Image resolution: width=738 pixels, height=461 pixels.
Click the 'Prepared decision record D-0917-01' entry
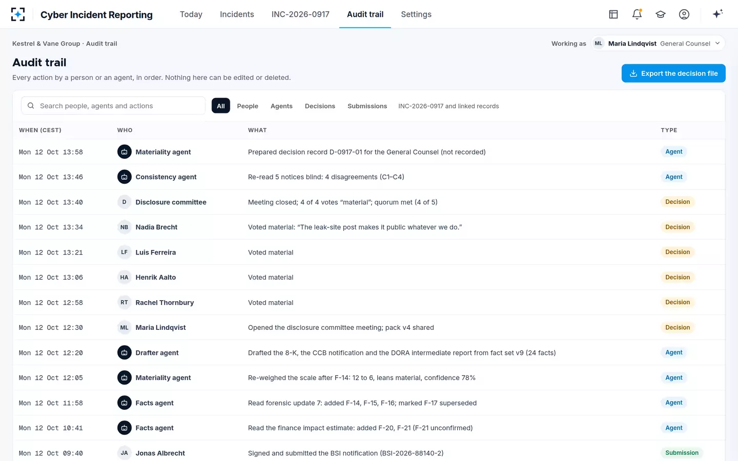click(x=367, y=152)
